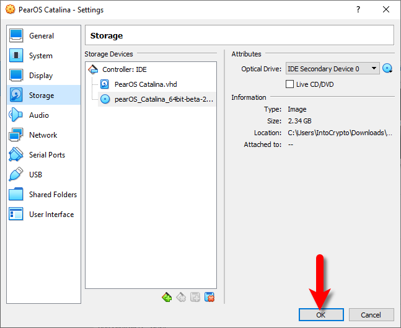Click the Shared Folders folder icon
This screenshot has width=401, height=328.
tap(16, 194)
